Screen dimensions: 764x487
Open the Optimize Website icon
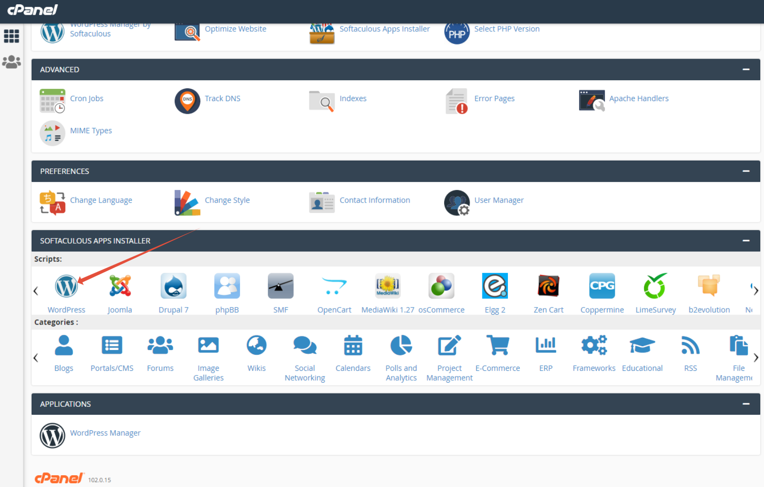pyautogui.click(x=188, y=32)
